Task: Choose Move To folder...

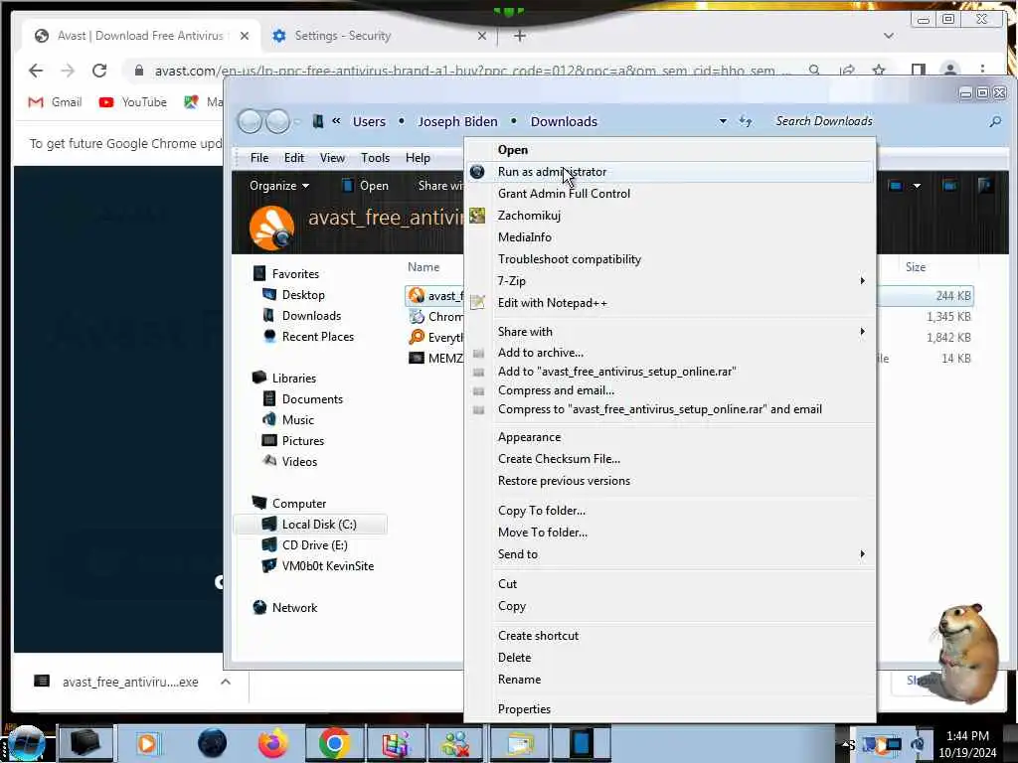Action: click(x=669, y=533)
